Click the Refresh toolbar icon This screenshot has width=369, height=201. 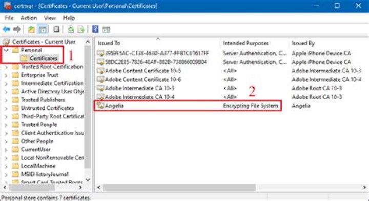click(71, 29)
